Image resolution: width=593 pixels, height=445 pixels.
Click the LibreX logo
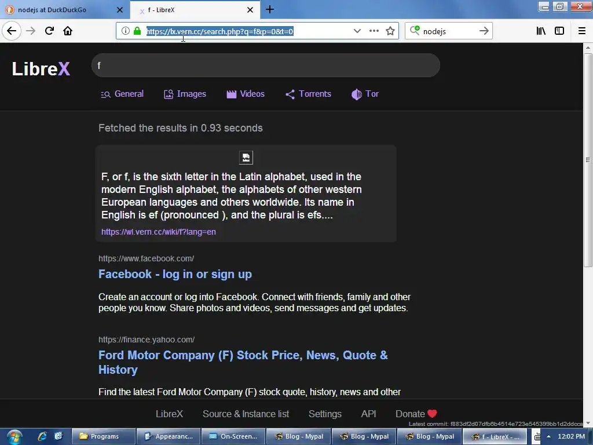pyautogui.click(x=41, y=69)
